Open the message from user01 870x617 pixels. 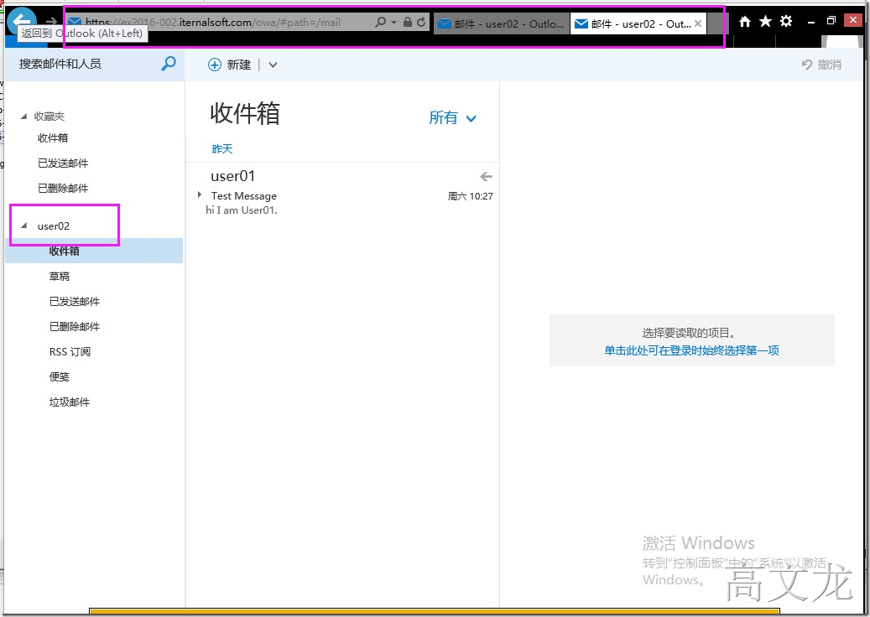tap(343, 190)
